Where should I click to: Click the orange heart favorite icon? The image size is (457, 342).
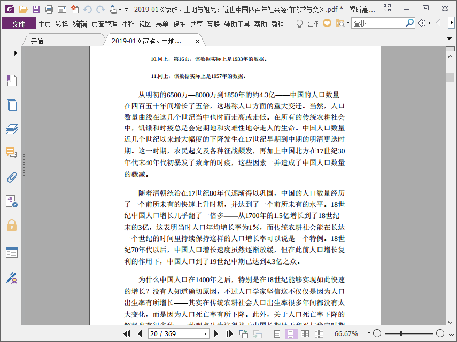(x=327, y=23)
